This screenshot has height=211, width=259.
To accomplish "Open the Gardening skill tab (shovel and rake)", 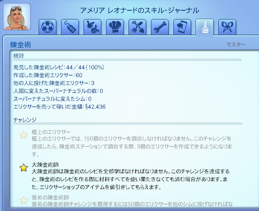I will pyautogui.click(x=138, y=27).
